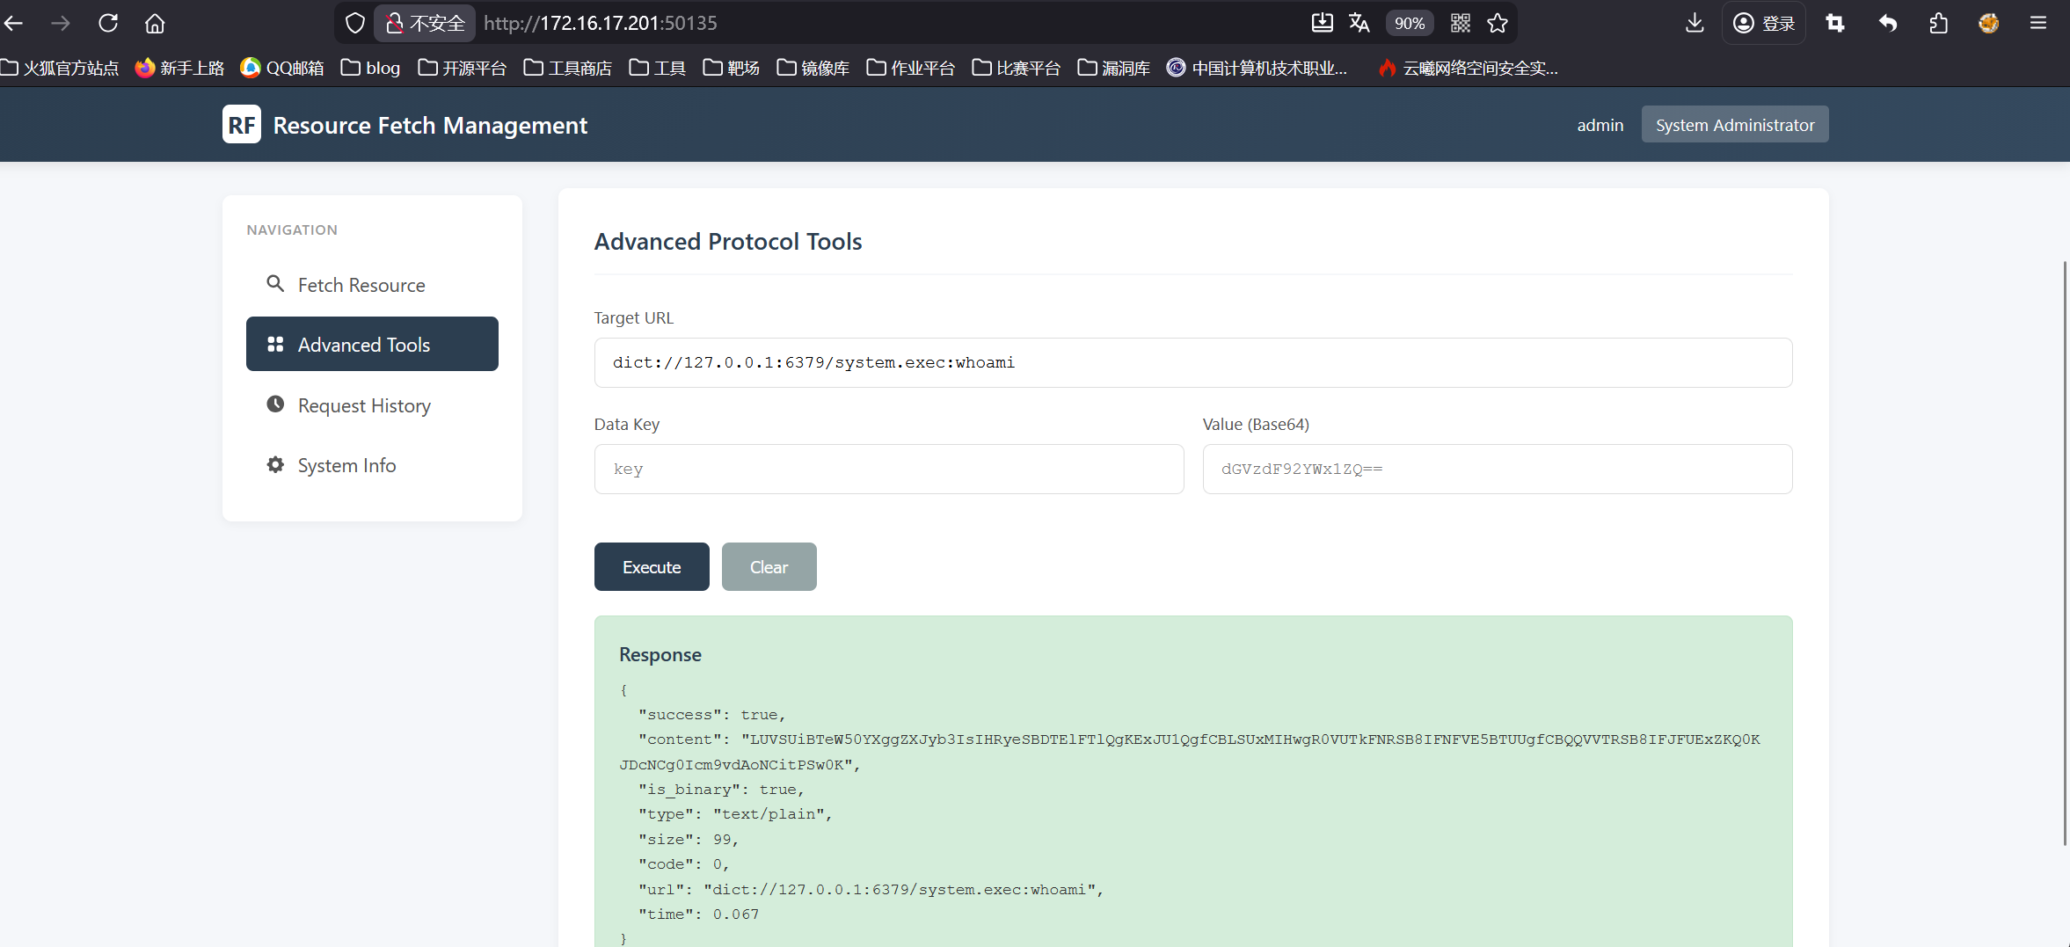Open the 漏洞库 bookmark folder
This screenshot has height=947, width=2070.
click(1114, 68)
